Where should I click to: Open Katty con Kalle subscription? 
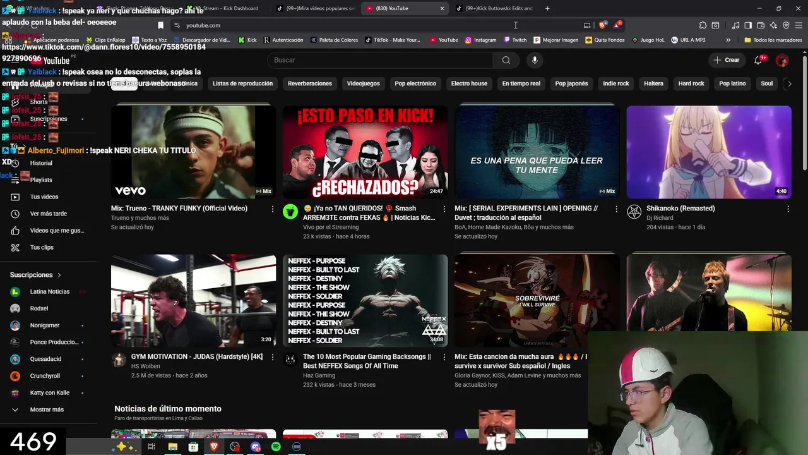tap(48, 392)
